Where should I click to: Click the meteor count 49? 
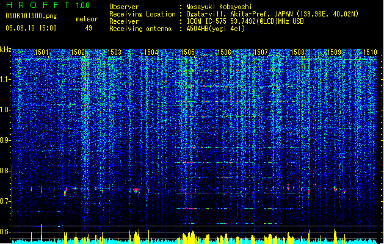tap(89, 28)
